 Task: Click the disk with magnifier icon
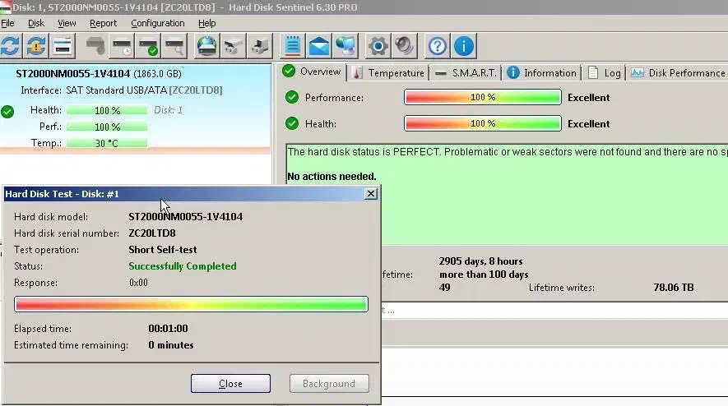click(x=174, y=45)
